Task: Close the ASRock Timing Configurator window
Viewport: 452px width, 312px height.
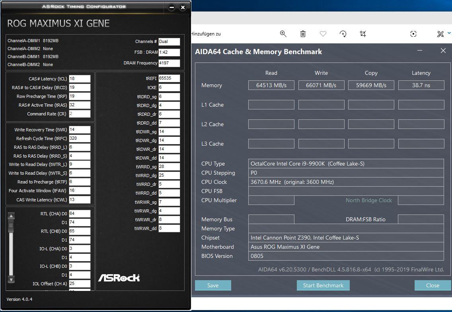Action: pos(183,8)
